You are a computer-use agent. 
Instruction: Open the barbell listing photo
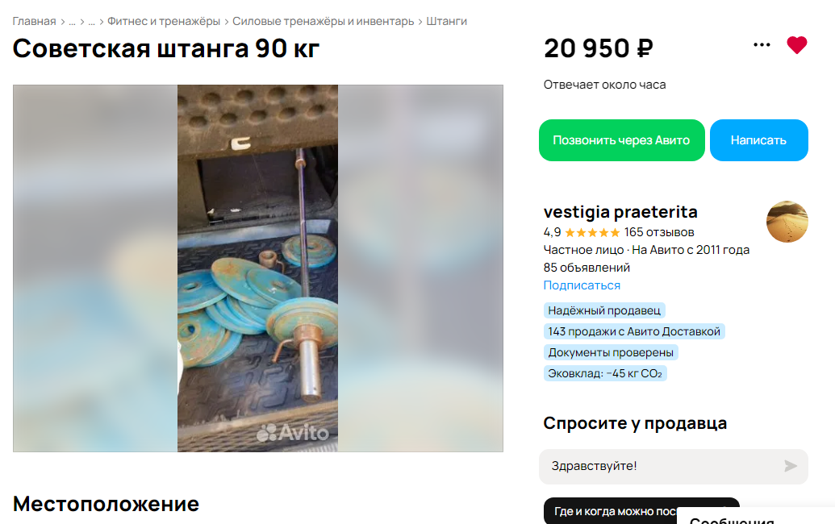pyautogui.click(x=257, y=268)
